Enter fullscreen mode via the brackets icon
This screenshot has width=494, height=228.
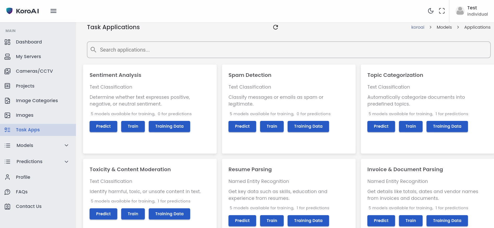click(x=442, y=11)
